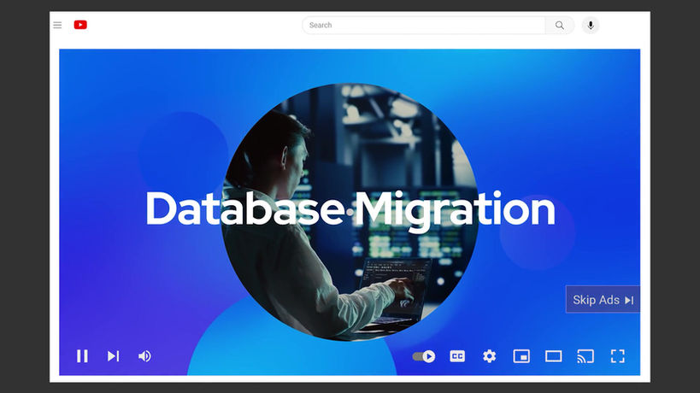Enter fullscreen mode
This screenshot has height=393, width=700.
(618, 356)
